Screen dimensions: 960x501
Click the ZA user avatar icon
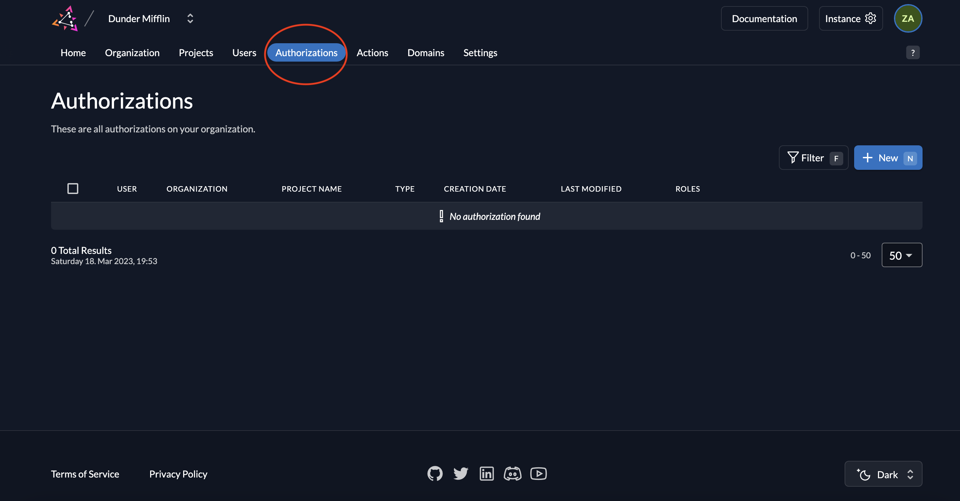click(908, 18)
